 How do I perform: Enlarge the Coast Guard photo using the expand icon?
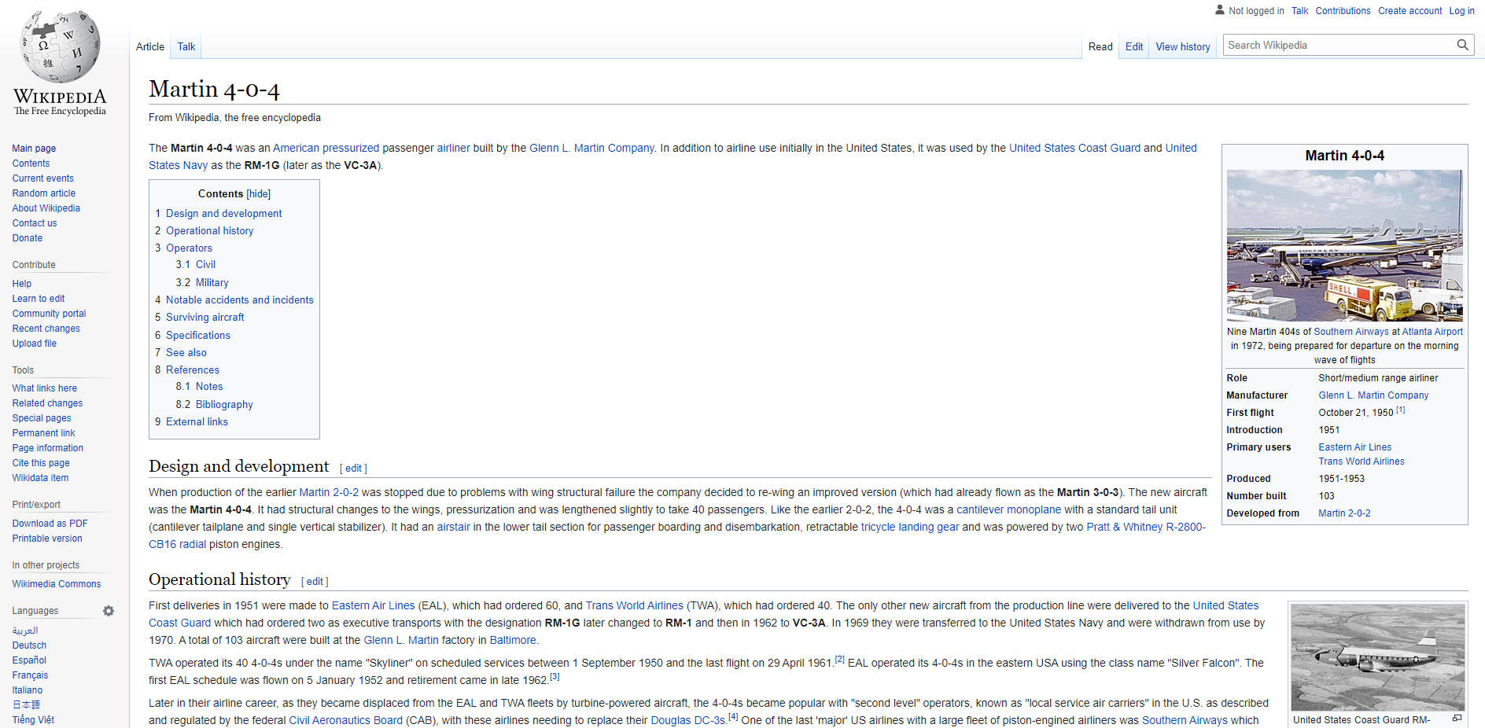tap(1457, 718)
